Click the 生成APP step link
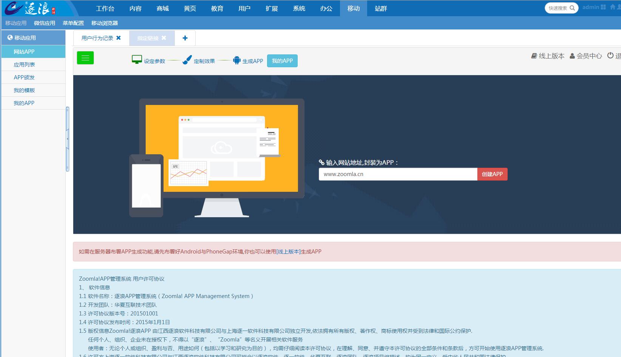Image resolution: width=621 pixels, height=357 pixels. point(253,61)
